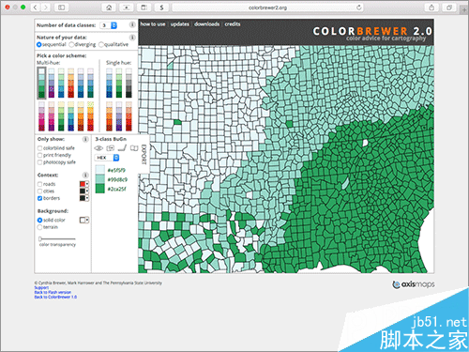Open the vertical EXPORT tab
The width and height of the screenshot is (469, 352).
click(x=144, y=154)
